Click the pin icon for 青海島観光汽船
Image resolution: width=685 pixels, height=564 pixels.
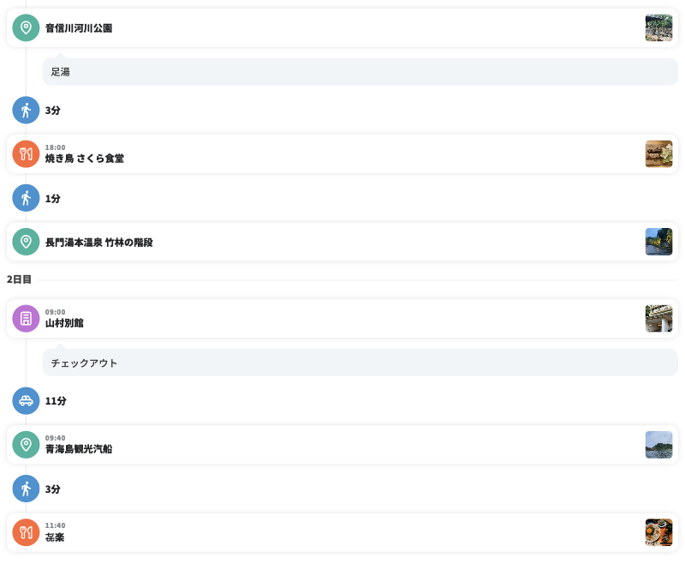pos(26,445)
